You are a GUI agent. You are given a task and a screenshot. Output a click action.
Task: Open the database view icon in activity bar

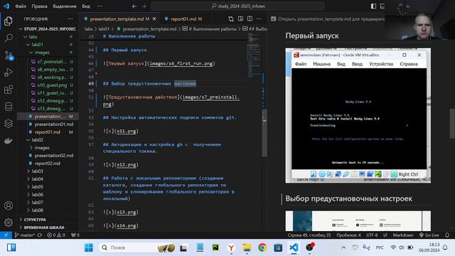coord(9,107)
